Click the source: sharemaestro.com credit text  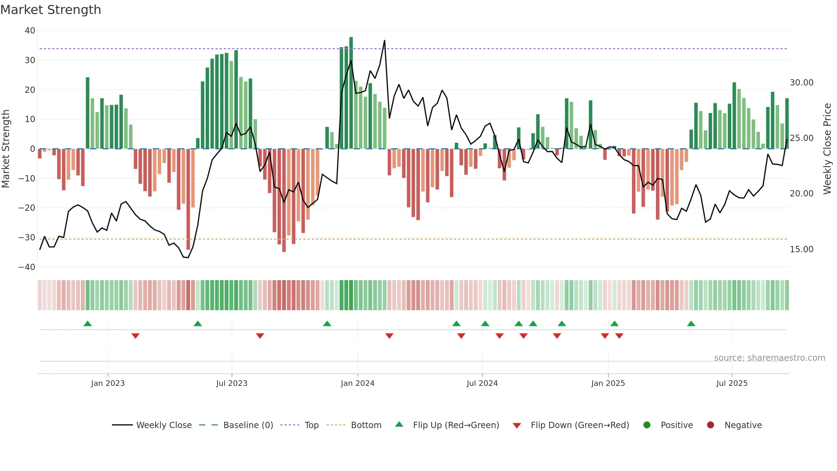click(770, 358)
